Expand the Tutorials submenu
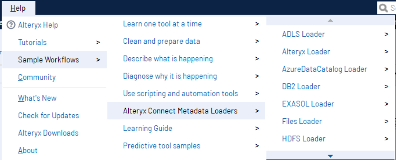The width and height of the screenshot is (396, 160). pos(54,42)
